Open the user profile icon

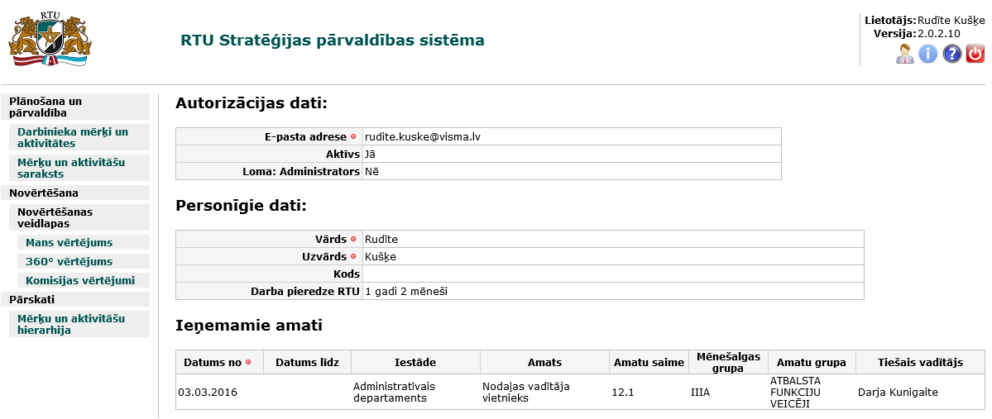904,54
